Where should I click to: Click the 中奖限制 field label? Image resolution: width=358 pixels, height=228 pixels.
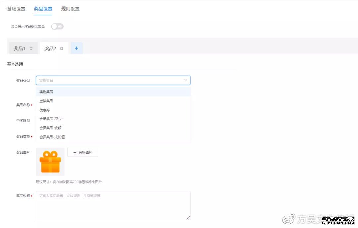click(x=23, y=120)
